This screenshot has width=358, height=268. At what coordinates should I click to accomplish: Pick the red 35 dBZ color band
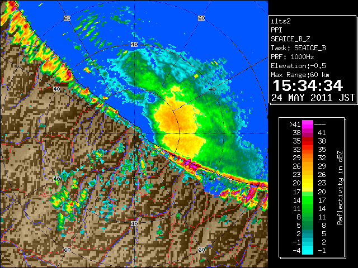click(x=308, y=141)
